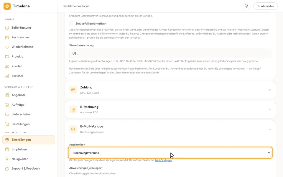Click the Wiederkehrend refresh icon
The height and width of the screenshot is (177, 283).
pyautogui.click(x=7, y=47)
